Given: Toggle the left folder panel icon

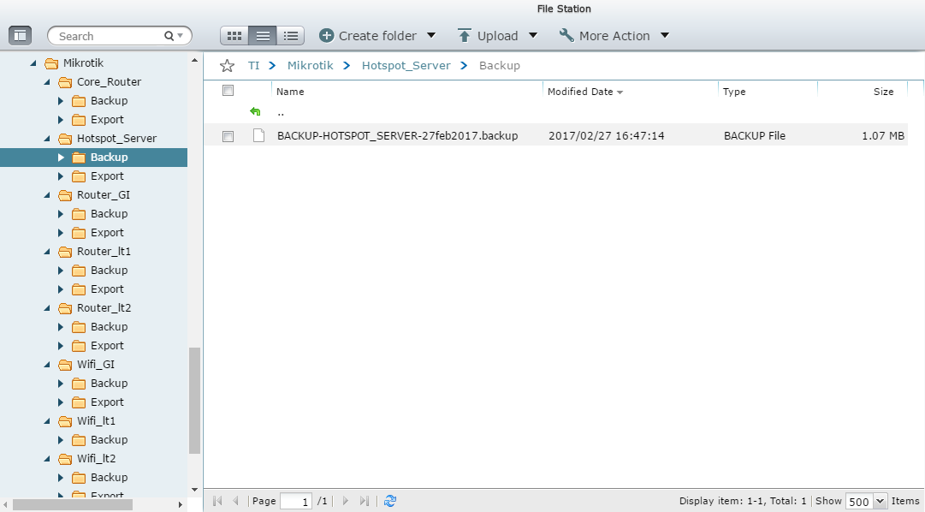Looking at the screenshot, I should [x=21, y=36].
